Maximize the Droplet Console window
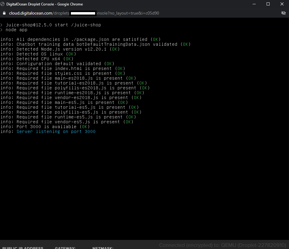The height and width of the screenshot is (249, 289). pyautogui.click(x=268, y=4)
